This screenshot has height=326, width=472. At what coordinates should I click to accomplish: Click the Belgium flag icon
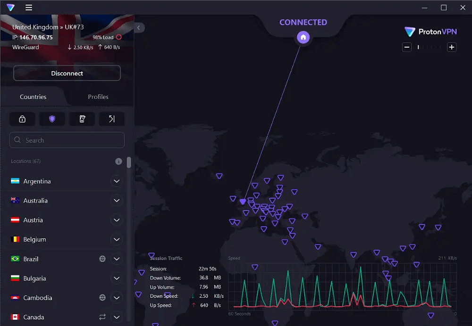15,239
